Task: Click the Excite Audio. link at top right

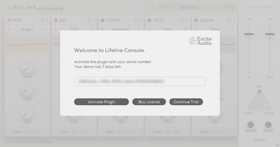Action: click(260, 7)
